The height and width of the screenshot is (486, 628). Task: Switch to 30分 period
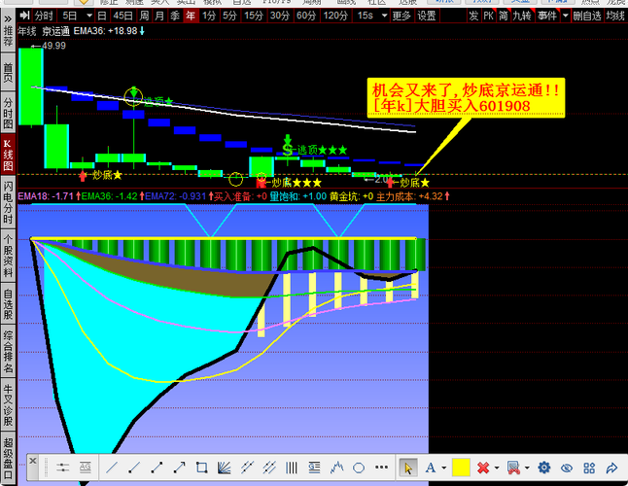click(280, 16)
